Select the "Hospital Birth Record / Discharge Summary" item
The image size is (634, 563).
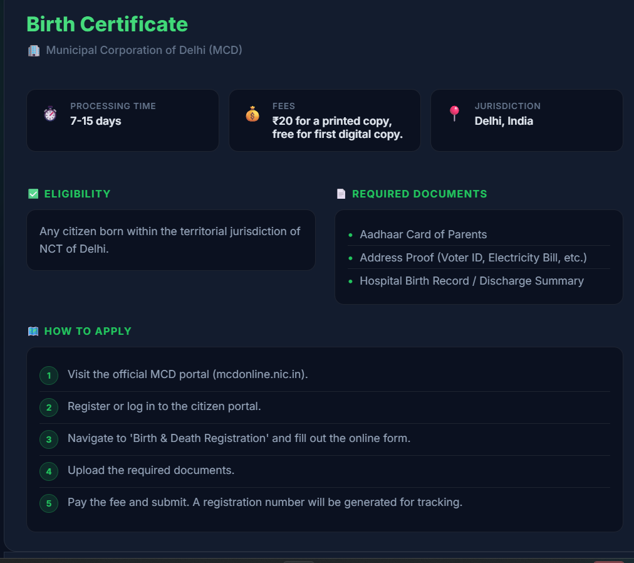point(472,281)
